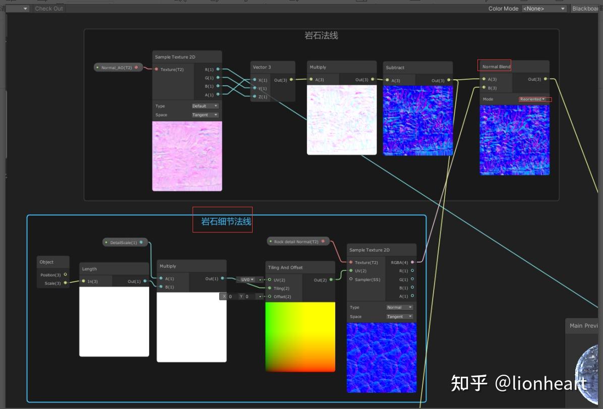The height and width of the screenshot is (409, 603).
Task: Select the Normal Blend node title
Action: pyautogui.click(x=496, y=67)
